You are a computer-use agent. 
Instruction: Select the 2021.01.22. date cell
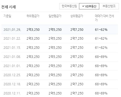coord(12,39)
